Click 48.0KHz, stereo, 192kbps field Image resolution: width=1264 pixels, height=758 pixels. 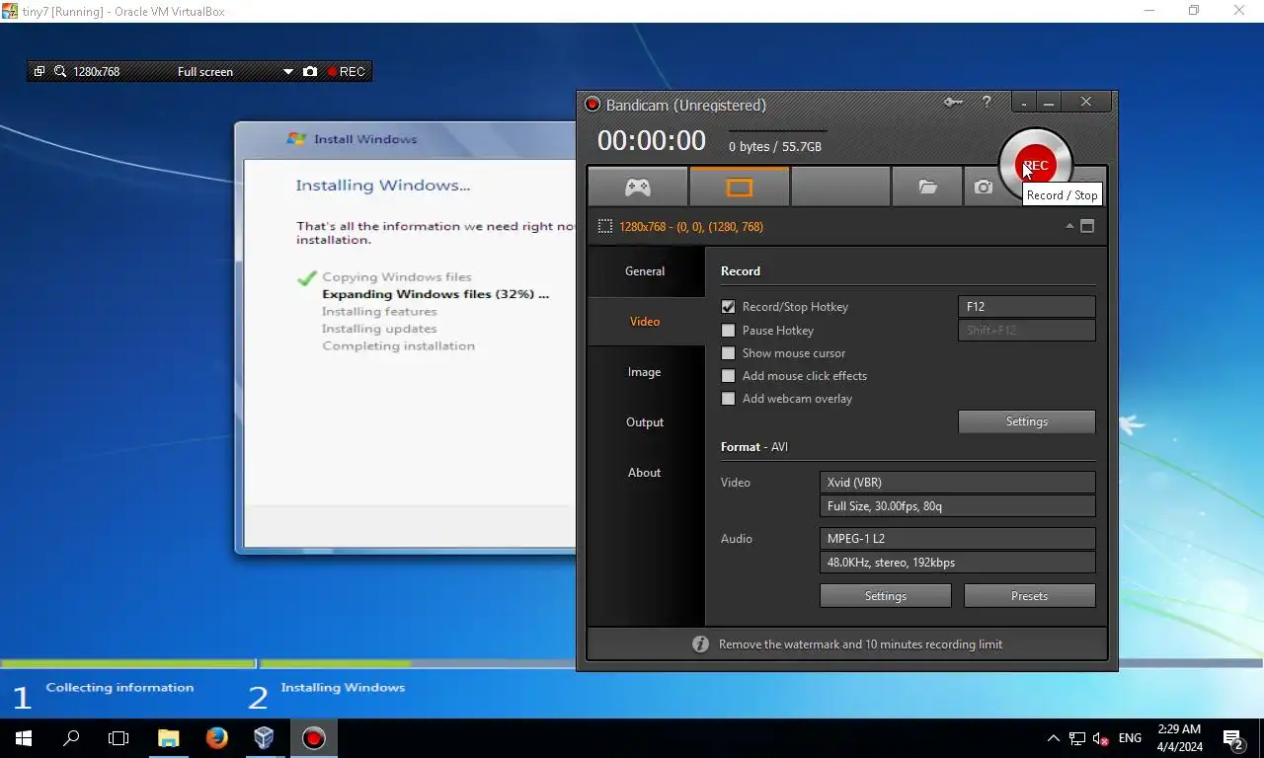tap(958, 563)
